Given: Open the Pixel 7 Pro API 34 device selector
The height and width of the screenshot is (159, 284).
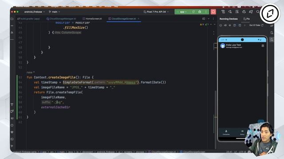Looking at the screenshot, I should [156, 12].
